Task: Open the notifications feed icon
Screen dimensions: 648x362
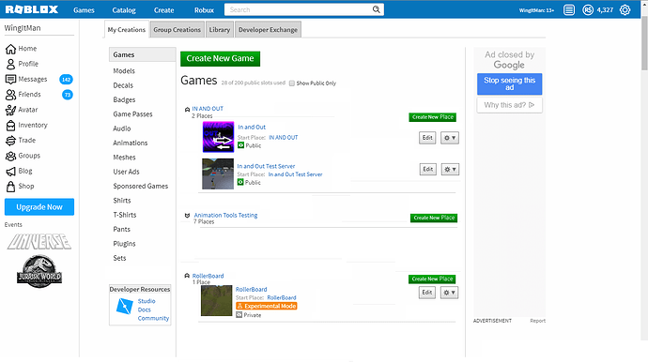Action: pos(569,10)
